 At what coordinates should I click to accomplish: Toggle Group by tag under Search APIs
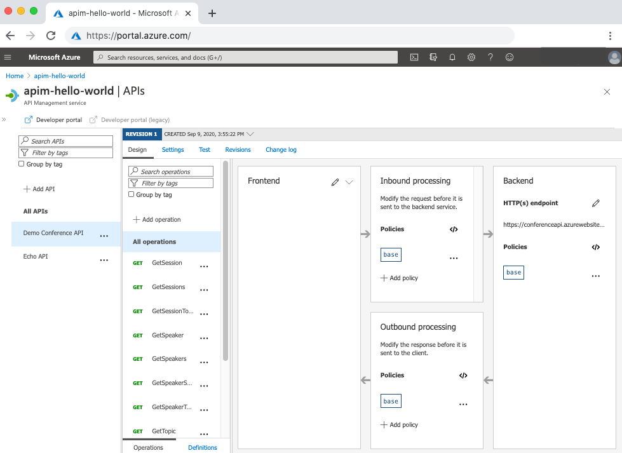(x=22, y=164)
